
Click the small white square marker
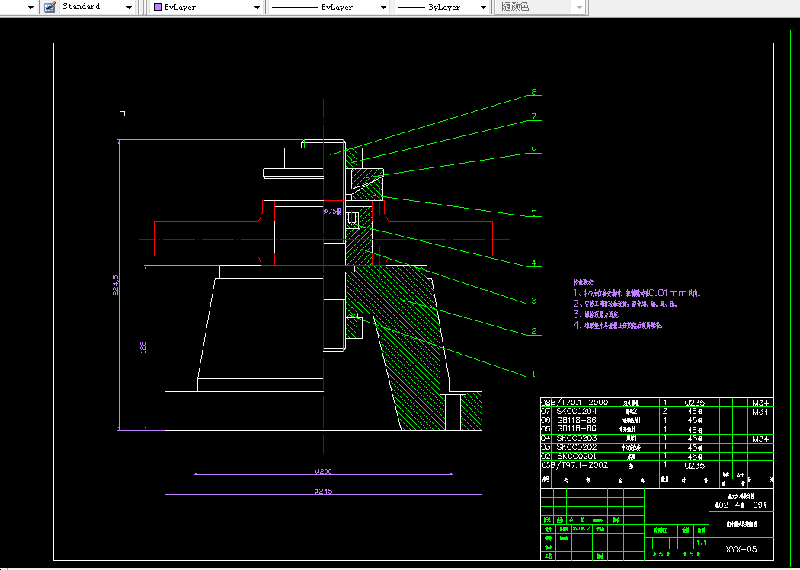122,114
